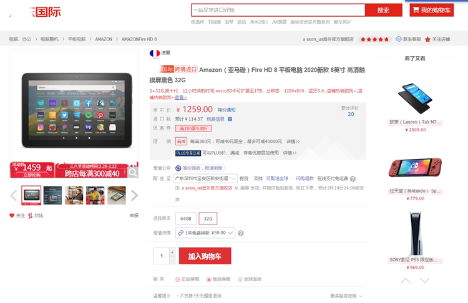The width and height of the screenshot is (468, 303).
Task: Select the 64GB version option
Action: (186, 219)
